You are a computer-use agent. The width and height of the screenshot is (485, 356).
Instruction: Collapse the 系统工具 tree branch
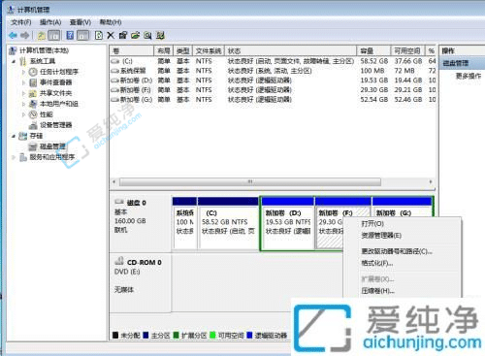click(x=14, y=61)
